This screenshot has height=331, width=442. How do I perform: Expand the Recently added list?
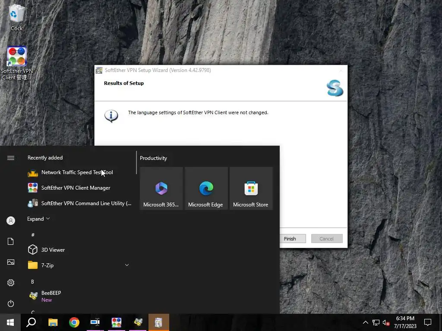tap(38, 219)
